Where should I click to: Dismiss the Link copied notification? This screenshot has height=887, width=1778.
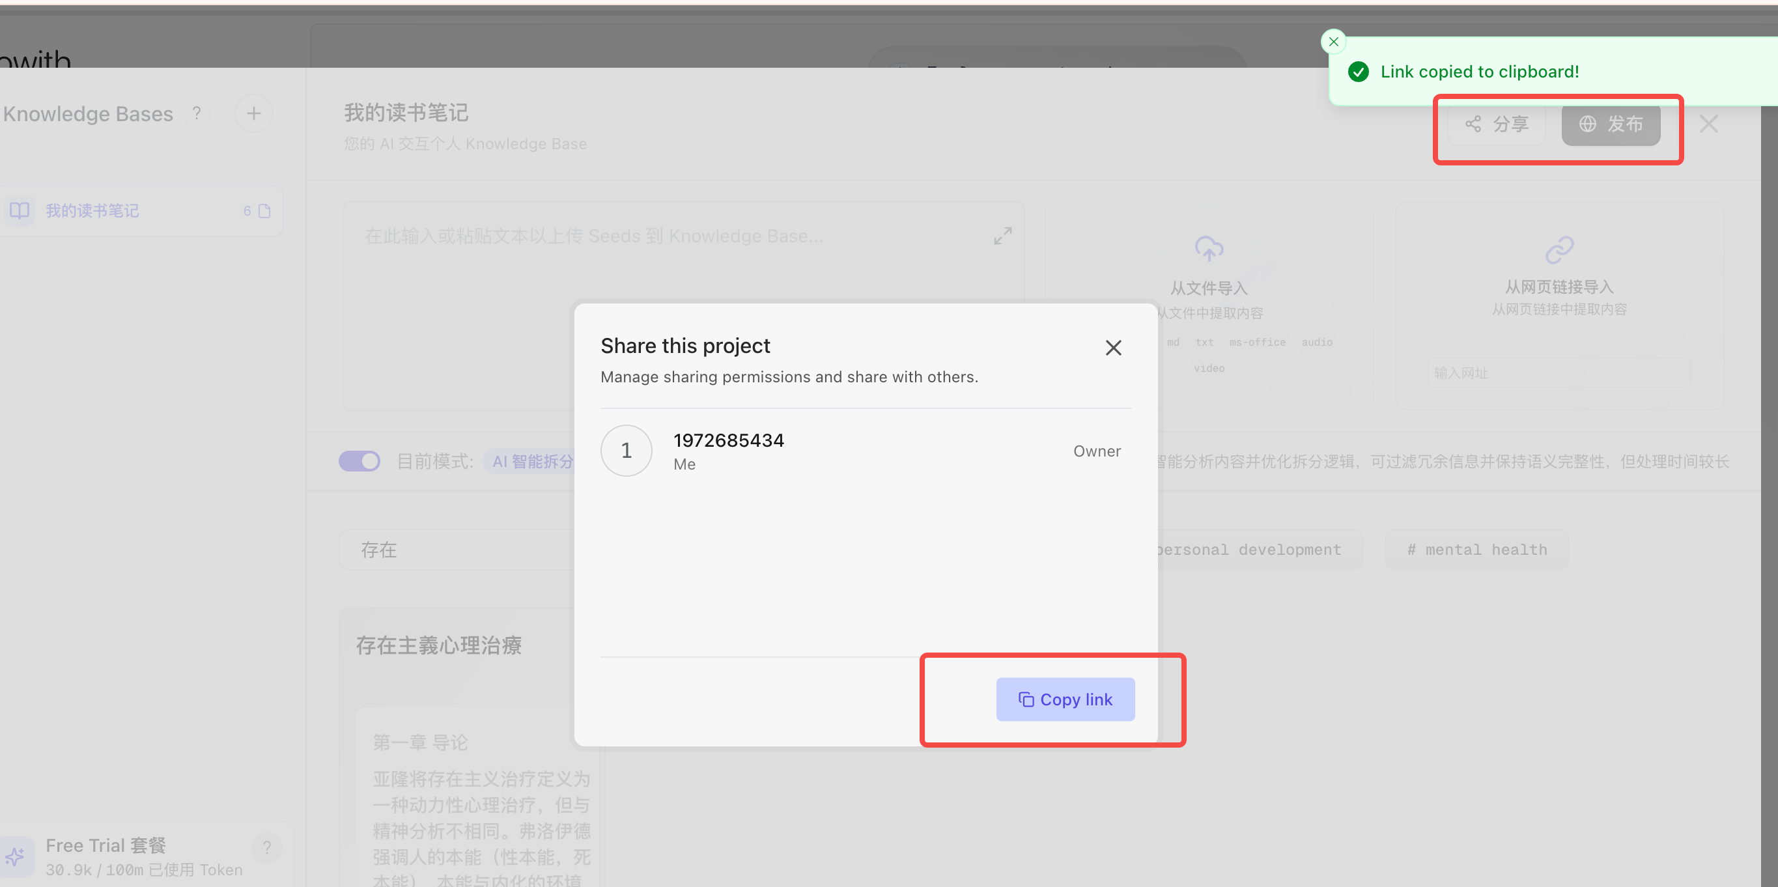(1334, 42)
